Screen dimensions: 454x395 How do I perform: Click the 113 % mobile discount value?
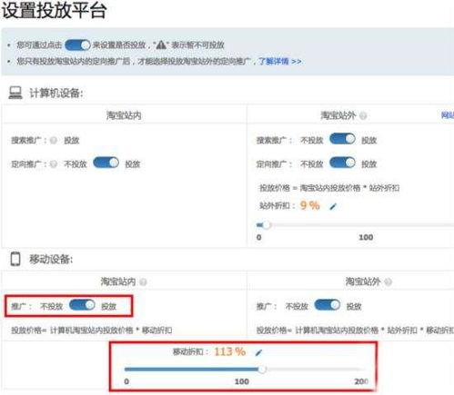[x=229, y=351]
